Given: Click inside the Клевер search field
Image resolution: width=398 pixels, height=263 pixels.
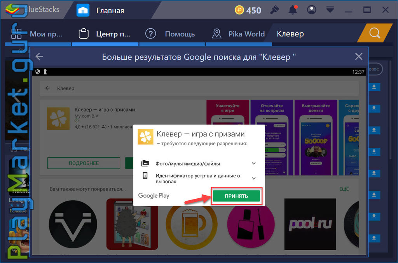Looking at the screenshot, I should point(312,34).
